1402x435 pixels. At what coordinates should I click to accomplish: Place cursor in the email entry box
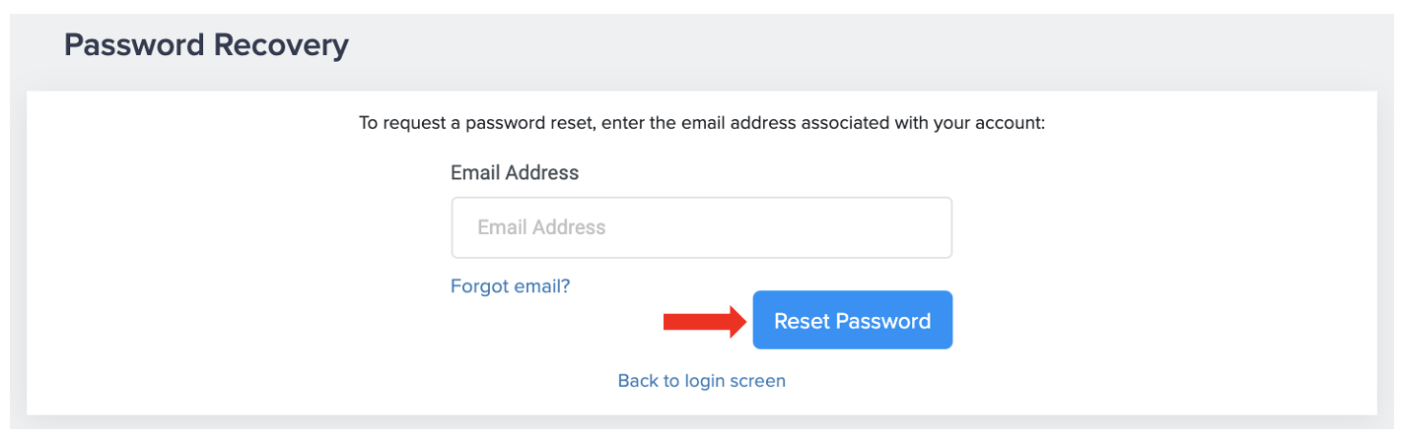click(x=701, y=227)
